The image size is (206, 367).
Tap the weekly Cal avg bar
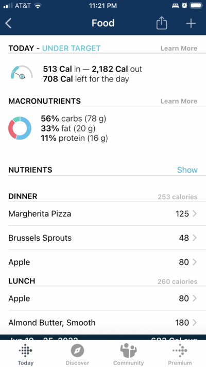103,338
